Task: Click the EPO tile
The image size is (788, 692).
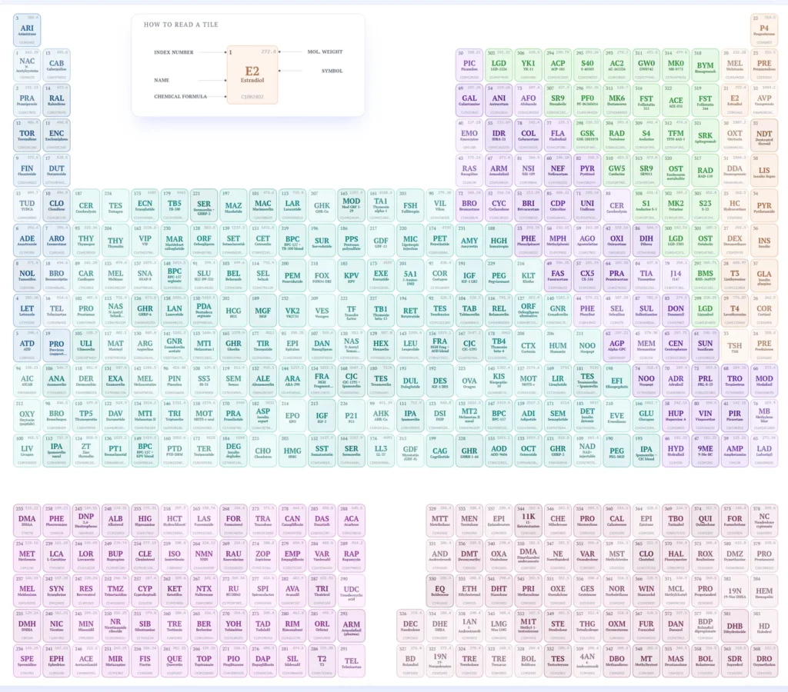Action: tap(292, 416)
